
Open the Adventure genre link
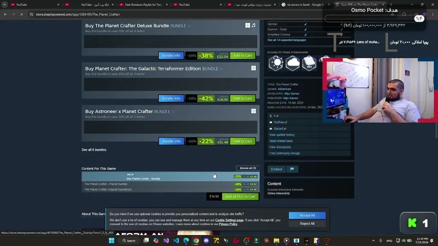tap(284, 89)
